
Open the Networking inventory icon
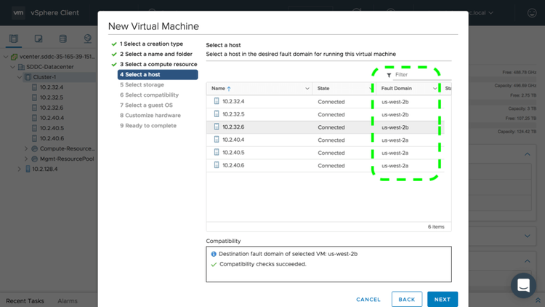pyautogui.click(x=88, y=39)
